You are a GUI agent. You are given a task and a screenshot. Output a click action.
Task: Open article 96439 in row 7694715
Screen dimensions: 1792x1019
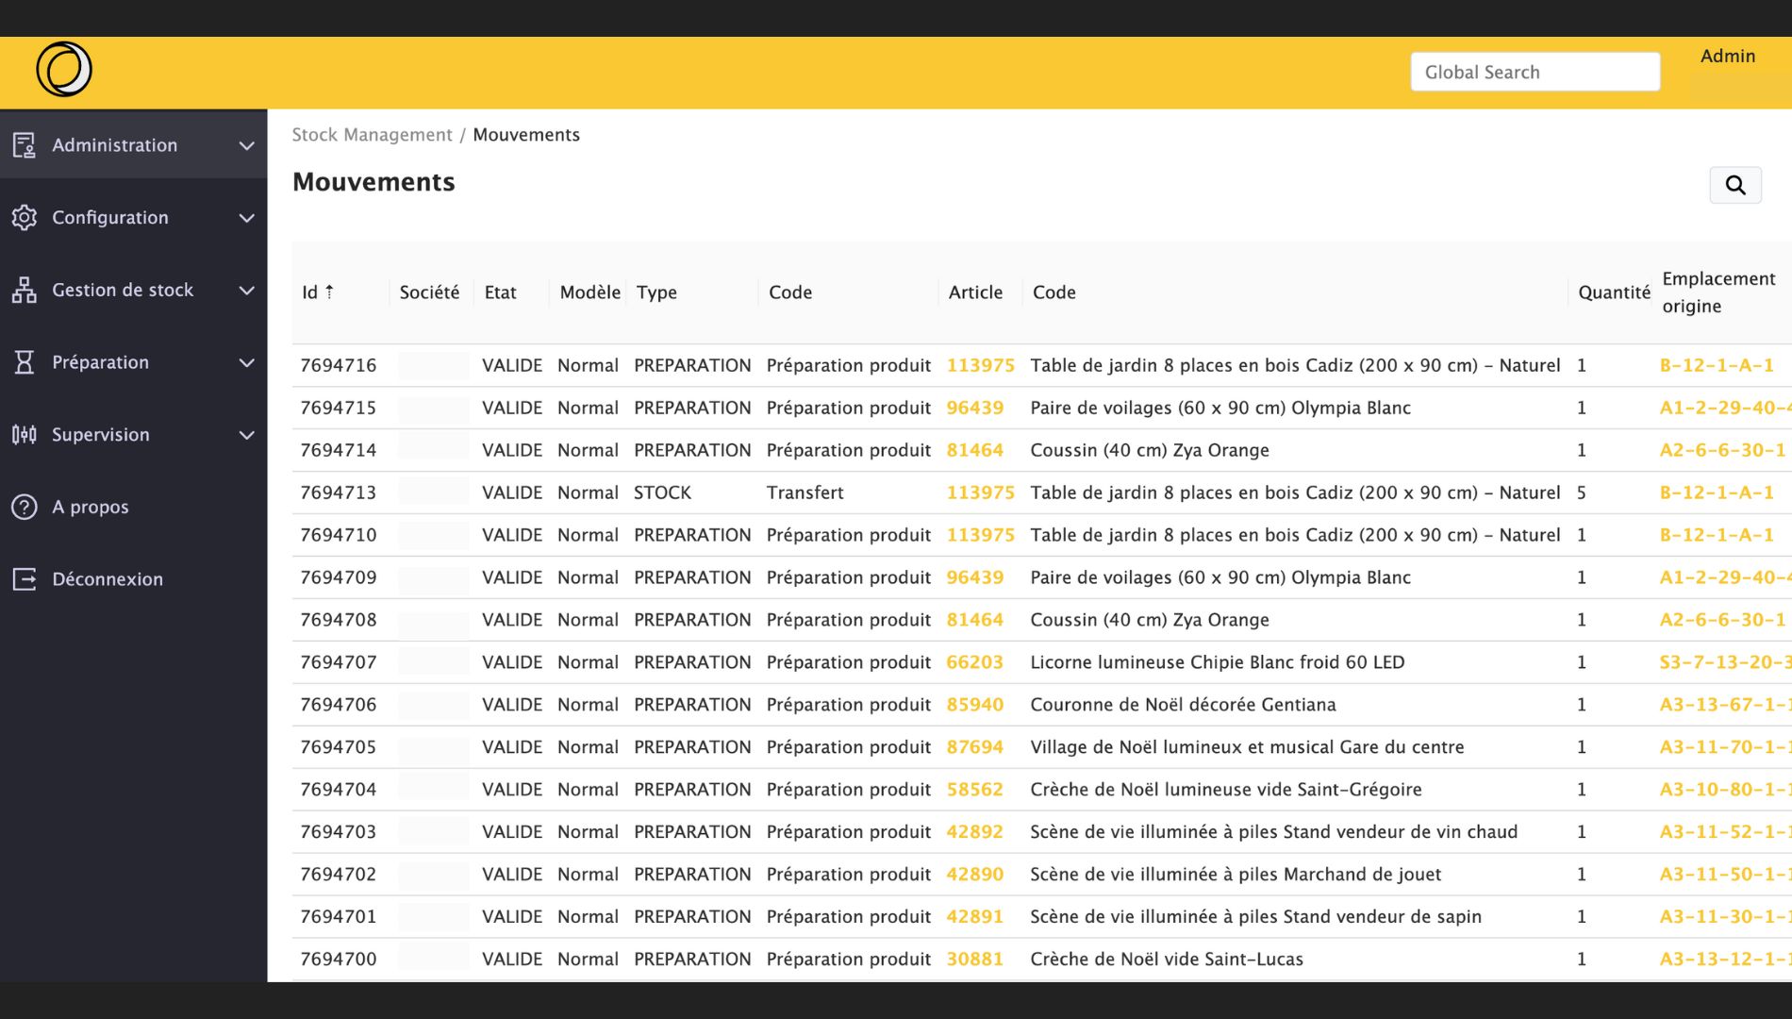tap(975, 408)
